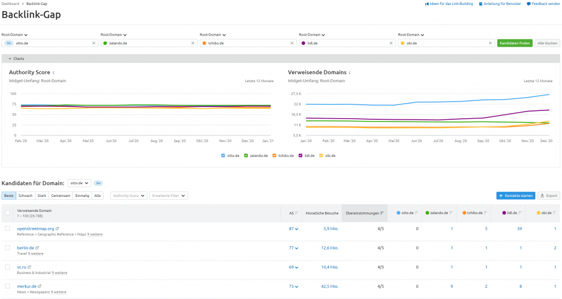
Task: Select all rows with header checkbox
Action: point(8,213)
